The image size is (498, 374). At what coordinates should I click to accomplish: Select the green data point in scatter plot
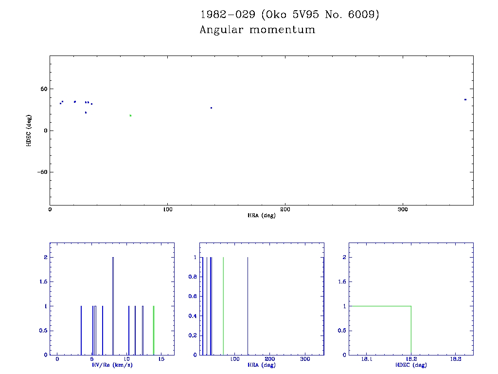(x=130, y=115)
